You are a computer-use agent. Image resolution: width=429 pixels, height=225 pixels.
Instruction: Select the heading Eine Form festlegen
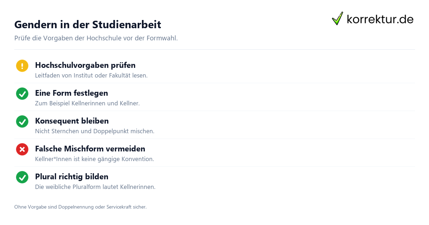[x=71, y=93]
